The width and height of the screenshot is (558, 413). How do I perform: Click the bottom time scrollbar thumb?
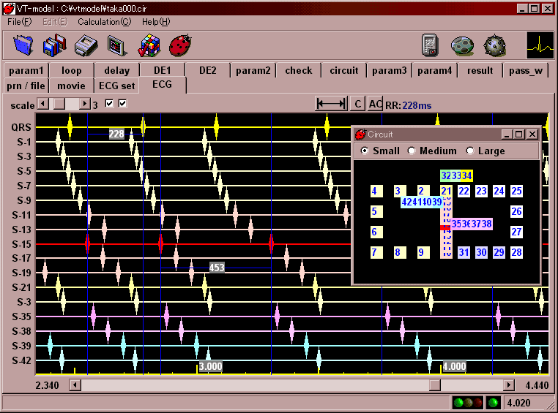(434, 384)
